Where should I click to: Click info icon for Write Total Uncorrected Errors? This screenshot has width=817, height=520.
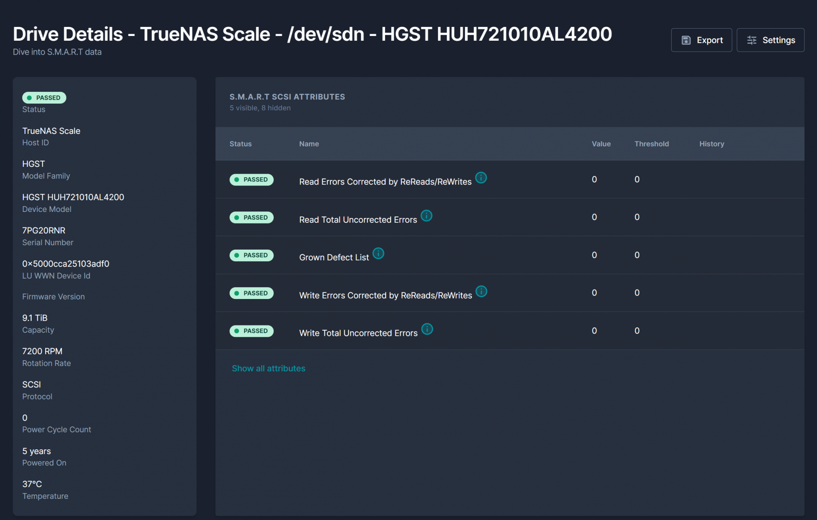click(x=427, y=329)
